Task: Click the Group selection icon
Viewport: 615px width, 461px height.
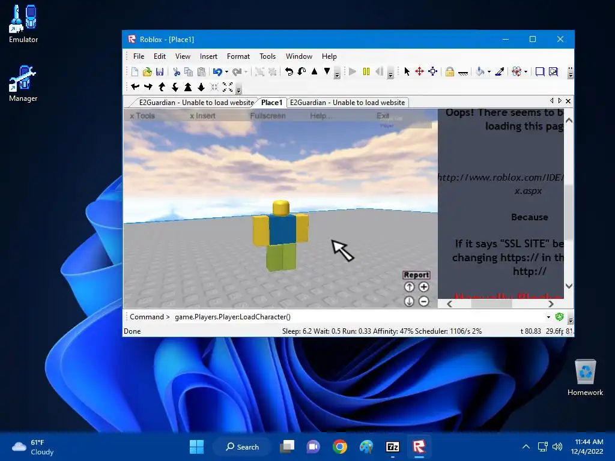Action: pyautogui.click(x=259, y=72)
